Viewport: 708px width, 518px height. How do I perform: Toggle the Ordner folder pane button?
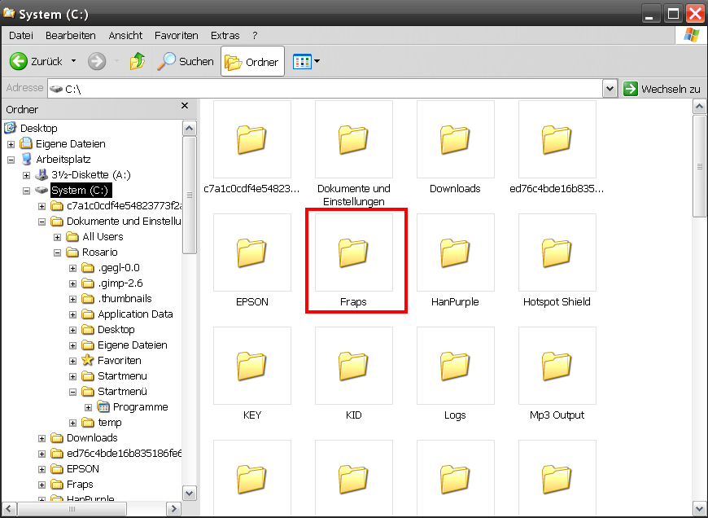point(252,61)
